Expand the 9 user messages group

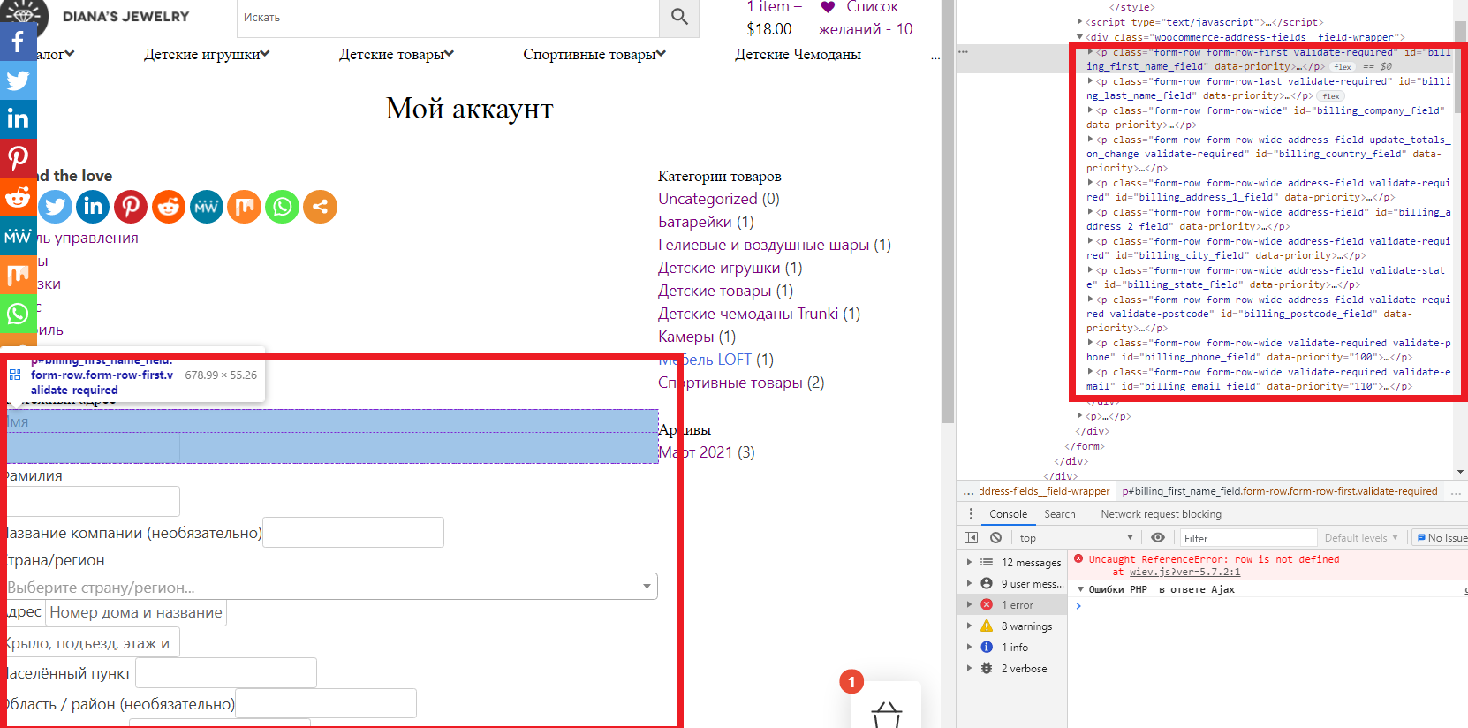pyautogui.click(x=1014, y=584)
